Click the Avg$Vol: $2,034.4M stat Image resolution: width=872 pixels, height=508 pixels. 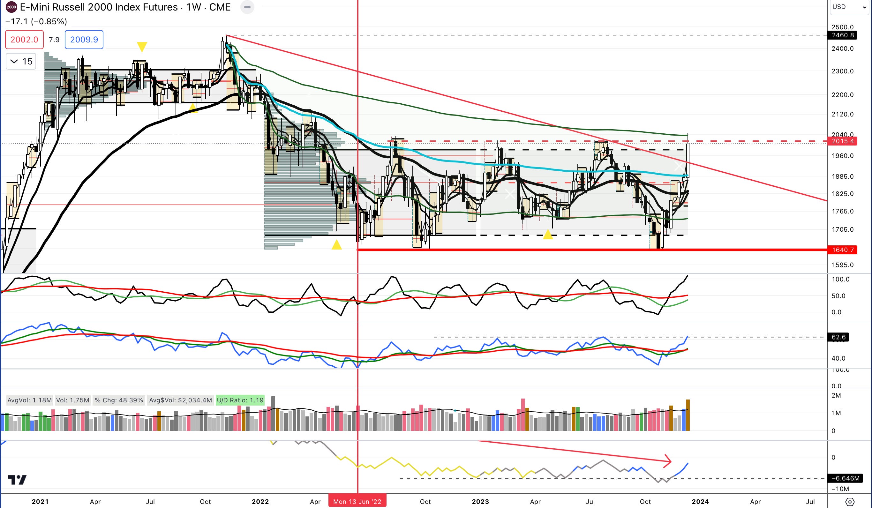[180, 400]
